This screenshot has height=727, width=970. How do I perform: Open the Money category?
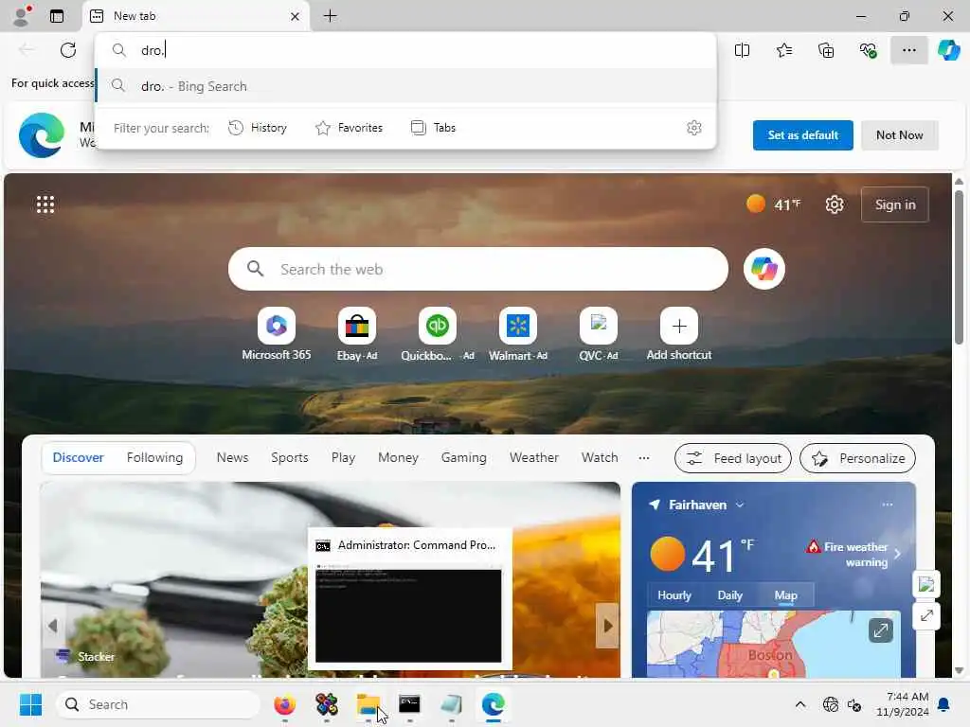pyautogui.click(x=399, y=457)
